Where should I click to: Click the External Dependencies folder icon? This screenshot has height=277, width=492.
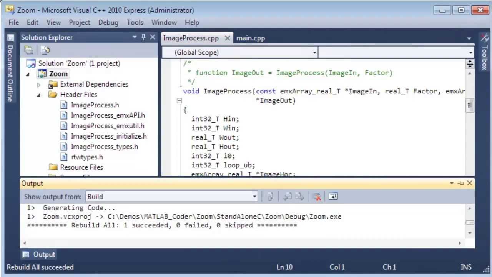(x=53, y=84)
